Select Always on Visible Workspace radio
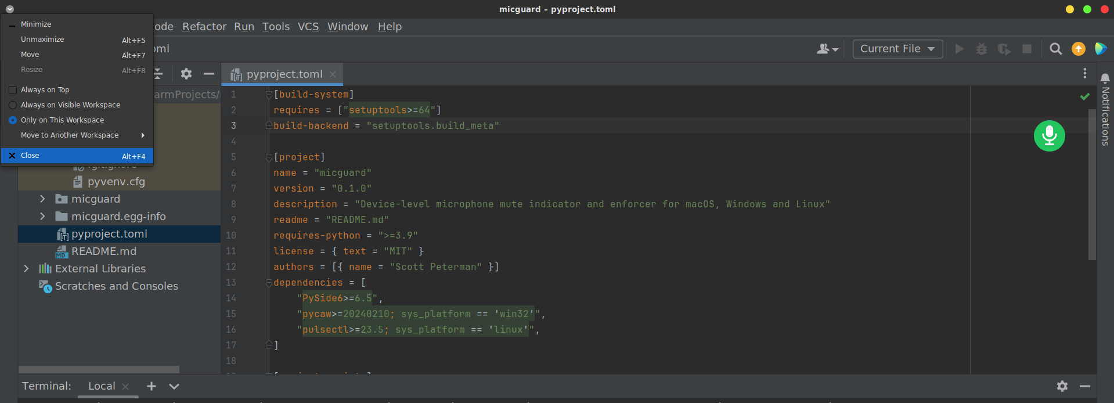1114x403 pixels. (x=13, y=105)
